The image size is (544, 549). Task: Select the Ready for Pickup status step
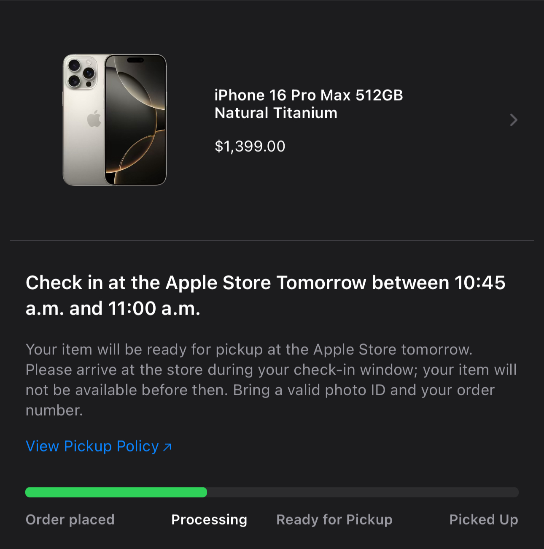[334, 520]
